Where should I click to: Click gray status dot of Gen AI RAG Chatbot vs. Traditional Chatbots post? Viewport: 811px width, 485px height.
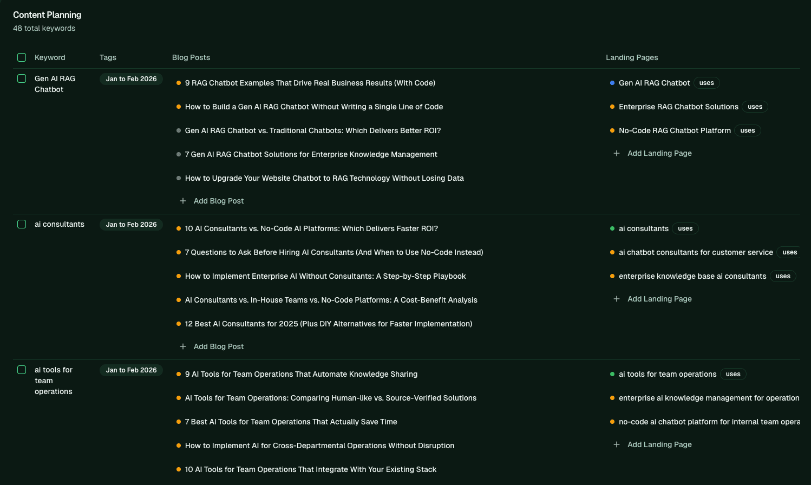point(179,130)
